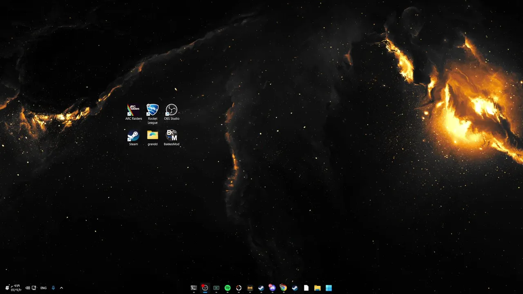The image size is (523, 294).
Task: Open Google Chrome from the taskbar
Action: point(284,288)
